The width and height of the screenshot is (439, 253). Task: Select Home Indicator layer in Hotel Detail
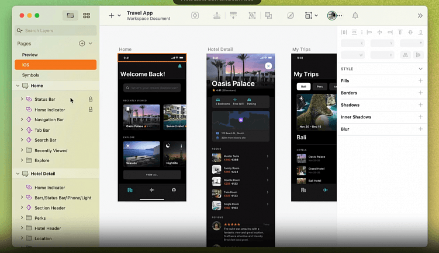56,188
